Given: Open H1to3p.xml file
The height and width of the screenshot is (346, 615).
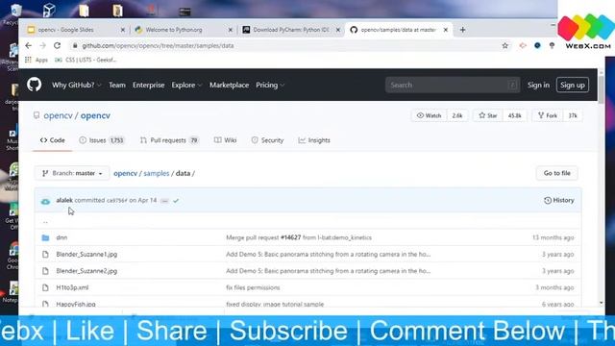Looking at the screenshot, I should point(72,287).
